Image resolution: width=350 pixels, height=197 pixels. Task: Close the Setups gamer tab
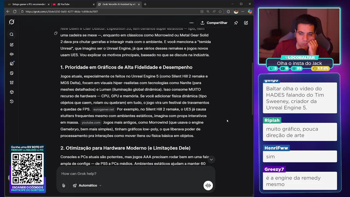pos(48,4)
